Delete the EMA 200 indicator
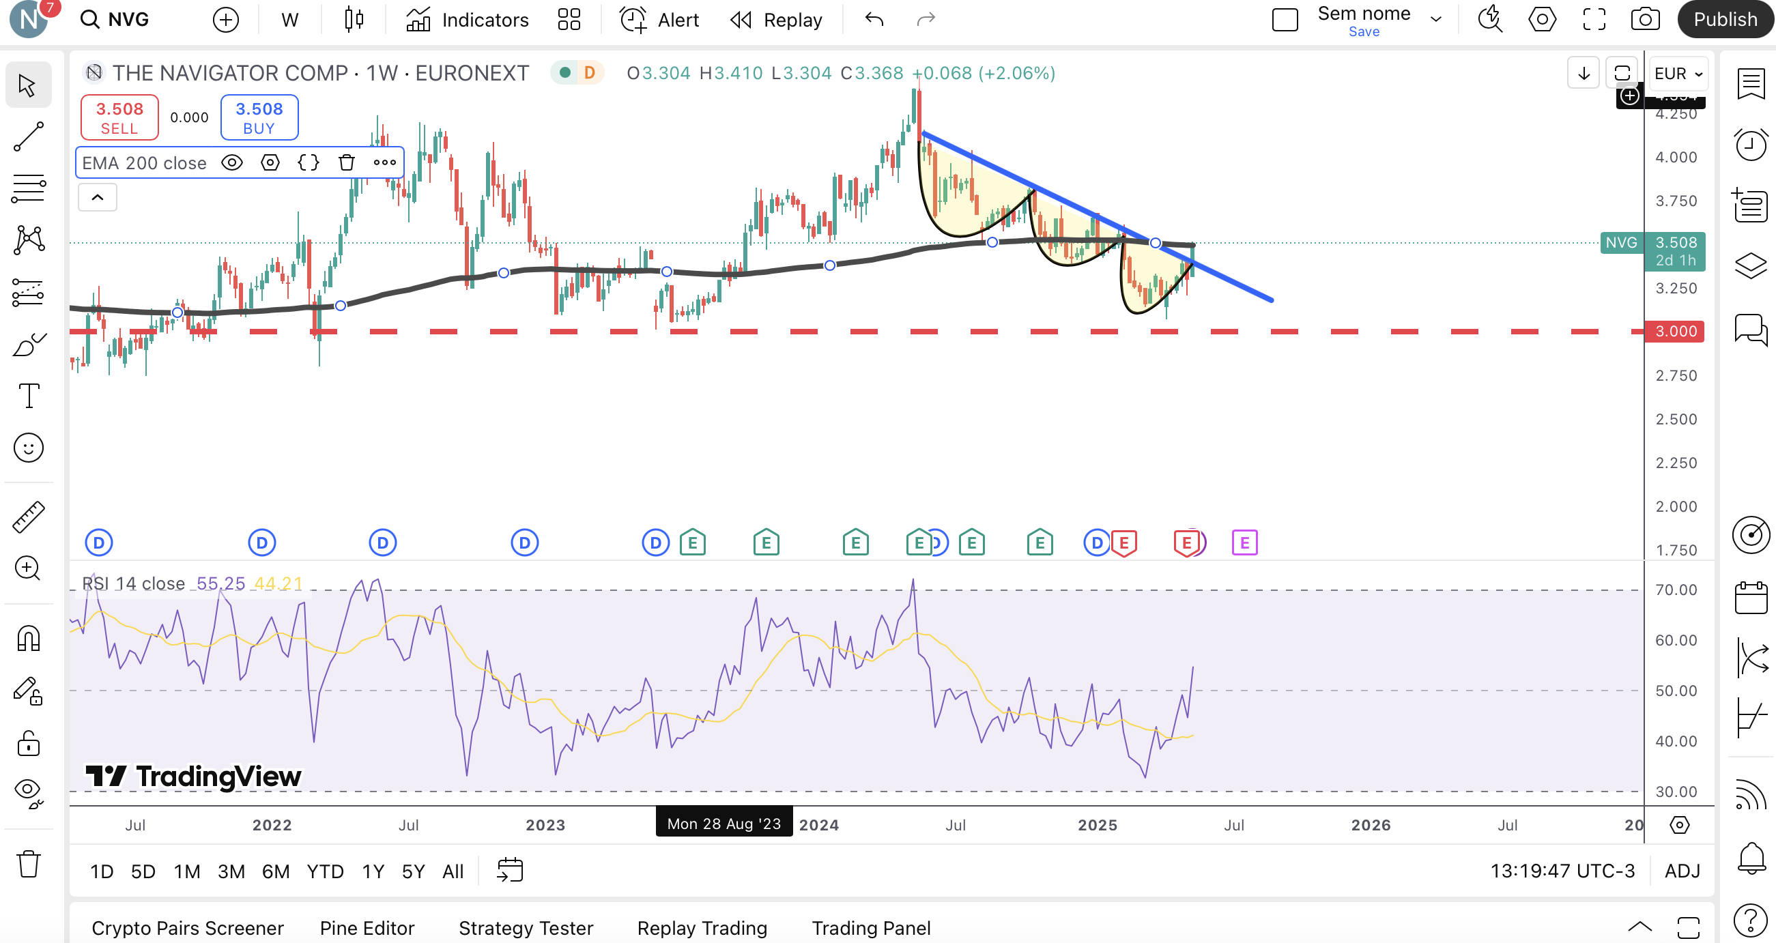This screenshot has height=943, width=1776. pos(347,162)
